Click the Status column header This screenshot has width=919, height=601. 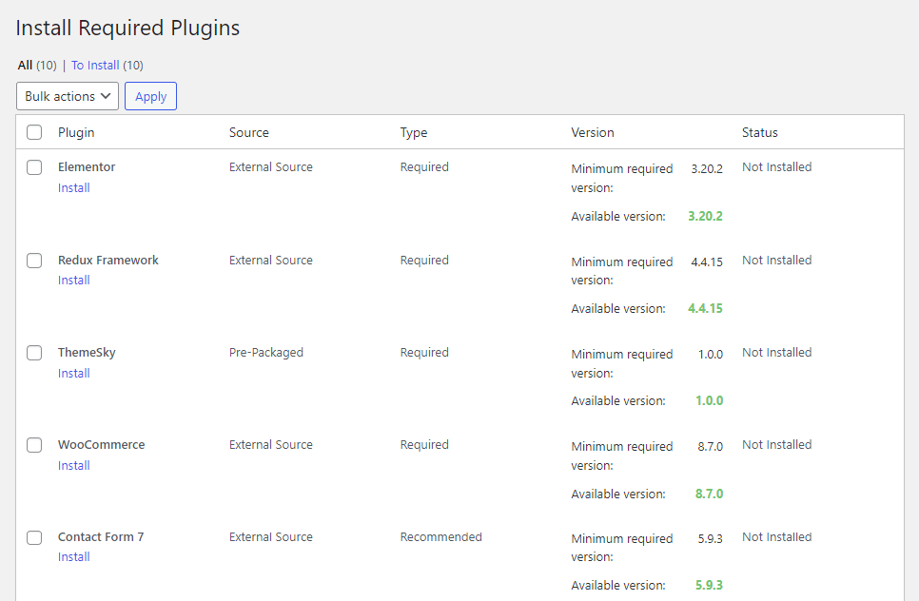coord(759,132)
